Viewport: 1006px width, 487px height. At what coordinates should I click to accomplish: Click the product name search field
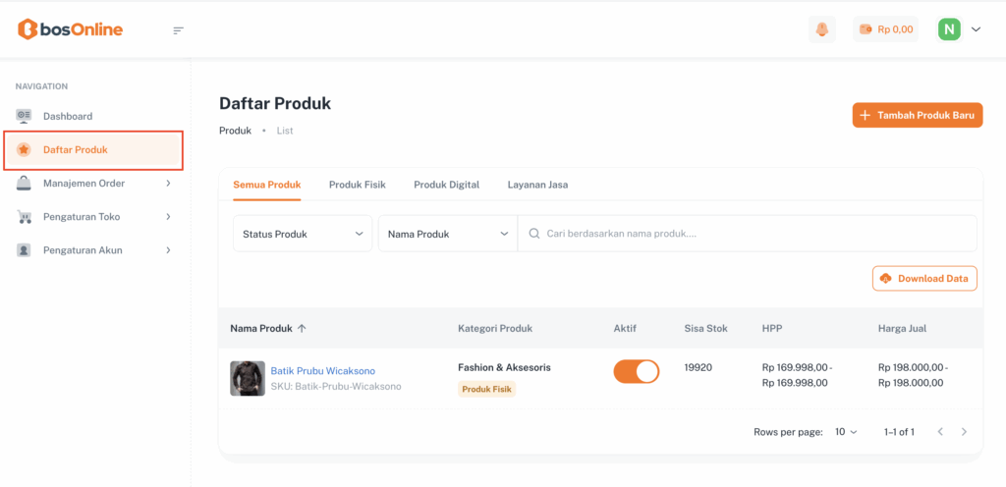pos(747,234)
